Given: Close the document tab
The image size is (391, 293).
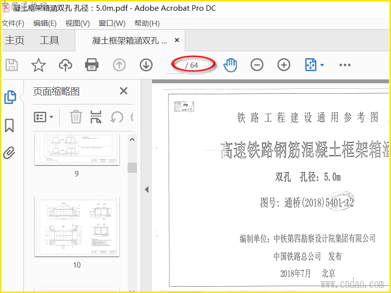Looking at the screenshot, I should point(177,40).
